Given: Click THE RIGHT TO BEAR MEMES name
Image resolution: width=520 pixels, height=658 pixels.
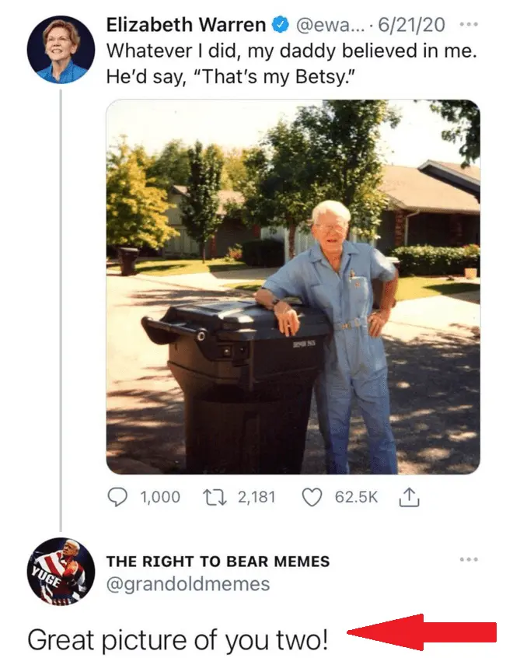Looking at the screenshot, I should coord(218,561).
